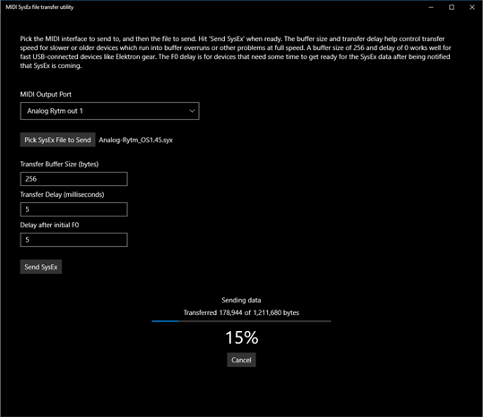Click the Transfer Delay (milliseconds) label
The width and height of the screenshot is (483, 417).
tap(62, 195)
